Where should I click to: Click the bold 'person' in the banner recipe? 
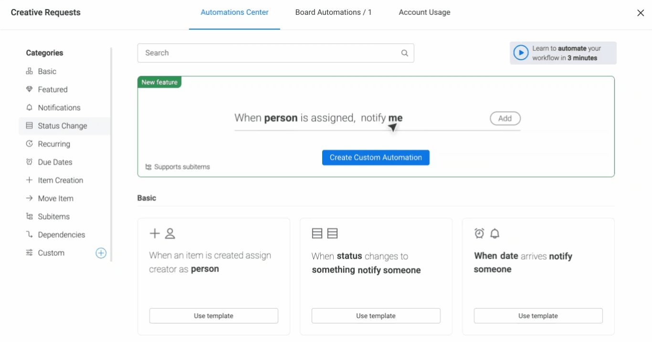281,118
